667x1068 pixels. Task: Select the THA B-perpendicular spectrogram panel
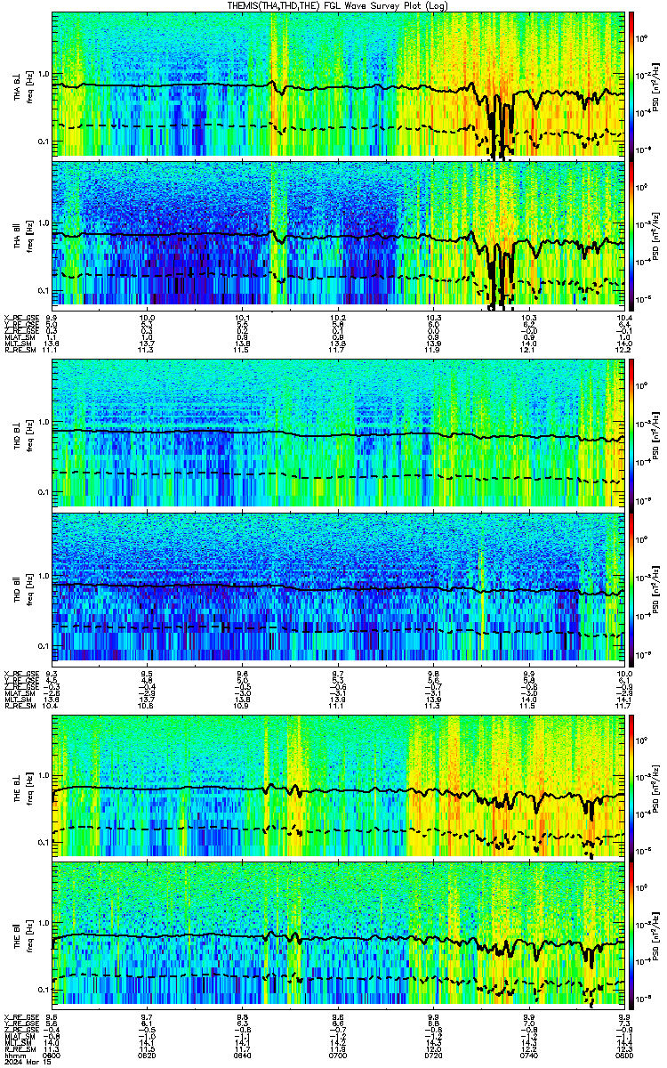(x=339, y=85)
